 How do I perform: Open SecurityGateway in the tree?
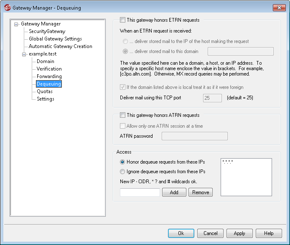(x=47, y=31)
